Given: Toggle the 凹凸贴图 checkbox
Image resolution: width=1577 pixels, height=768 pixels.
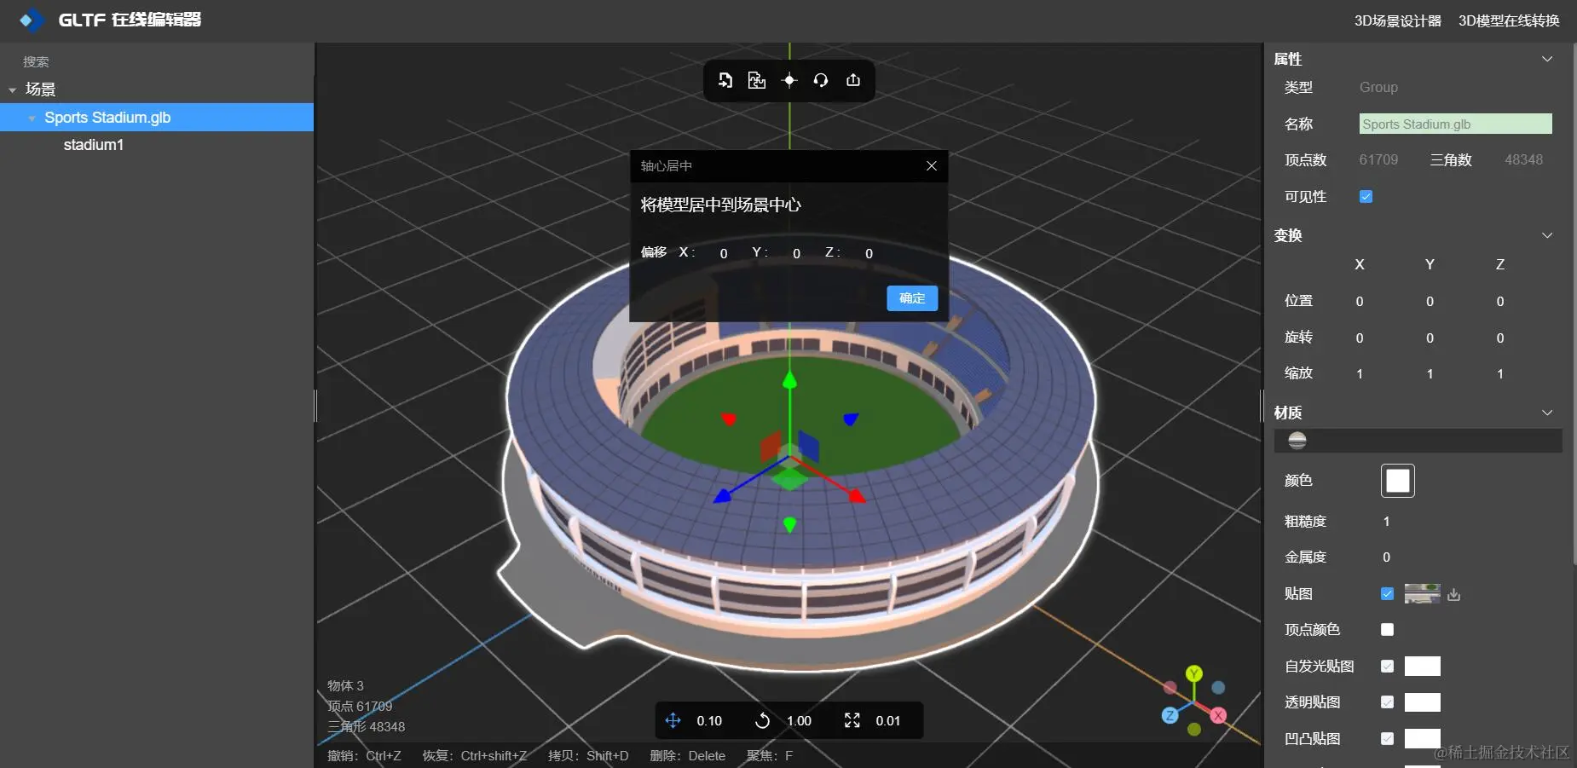Looking at the screenshot, I should click(x=1387, y=739).
